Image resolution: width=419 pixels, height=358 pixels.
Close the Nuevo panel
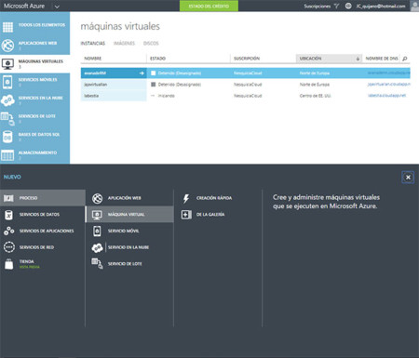(408, 178)
